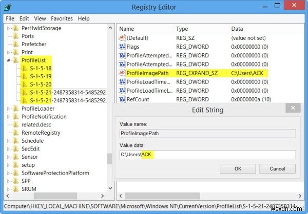308x214 pixels.
Task: Select the (value not set) data cell
Action: click(x=248, y=38)
